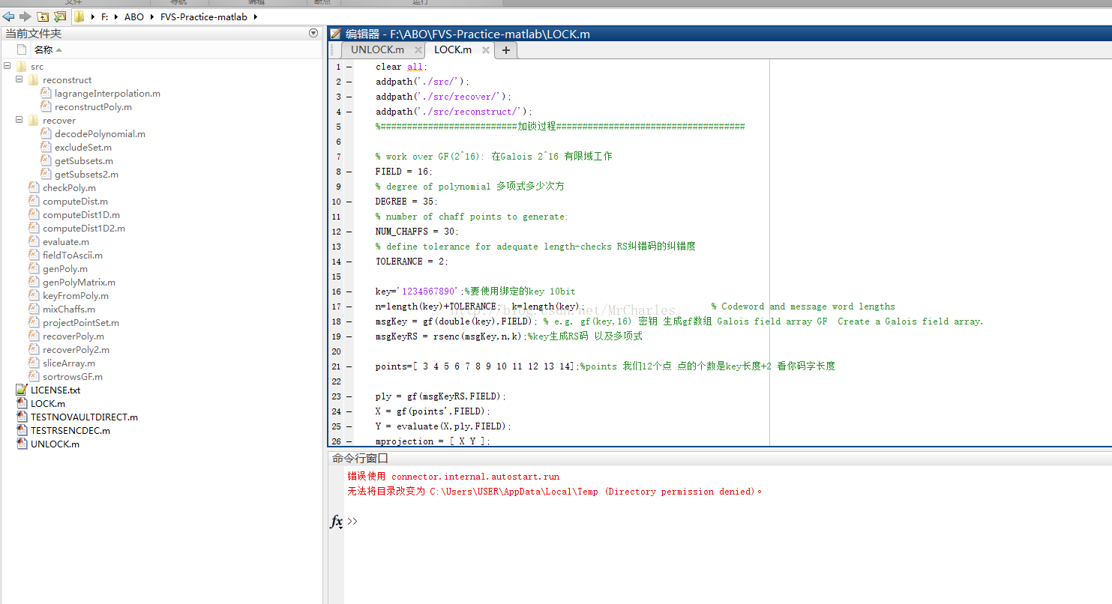
Task: Click excludeSet.m file icon
Action: tap(46, 147)
